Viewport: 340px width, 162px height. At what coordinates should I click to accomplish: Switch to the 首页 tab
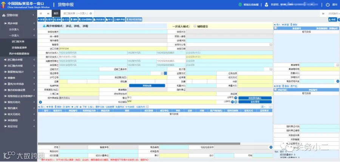click(56, 14)
